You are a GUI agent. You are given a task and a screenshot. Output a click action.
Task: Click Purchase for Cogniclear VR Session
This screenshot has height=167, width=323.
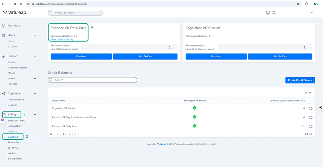point(216,56)
